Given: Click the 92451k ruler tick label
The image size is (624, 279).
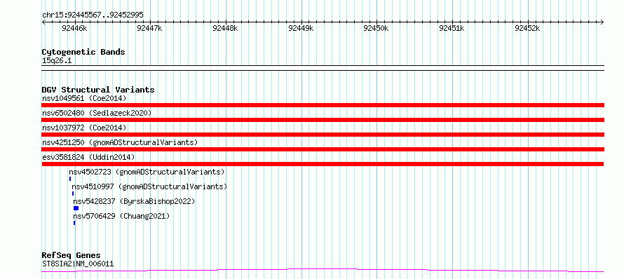Looking at the screenshot, I should [452, 28].
